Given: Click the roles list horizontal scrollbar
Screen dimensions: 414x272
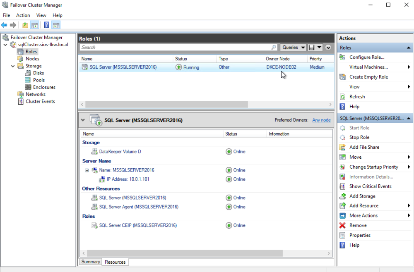Looking at the screenshot, I should coord(166,104).
